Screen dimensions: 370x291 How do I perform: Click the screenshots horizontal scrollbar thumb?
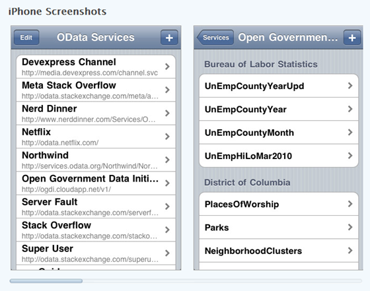[46, 281]
